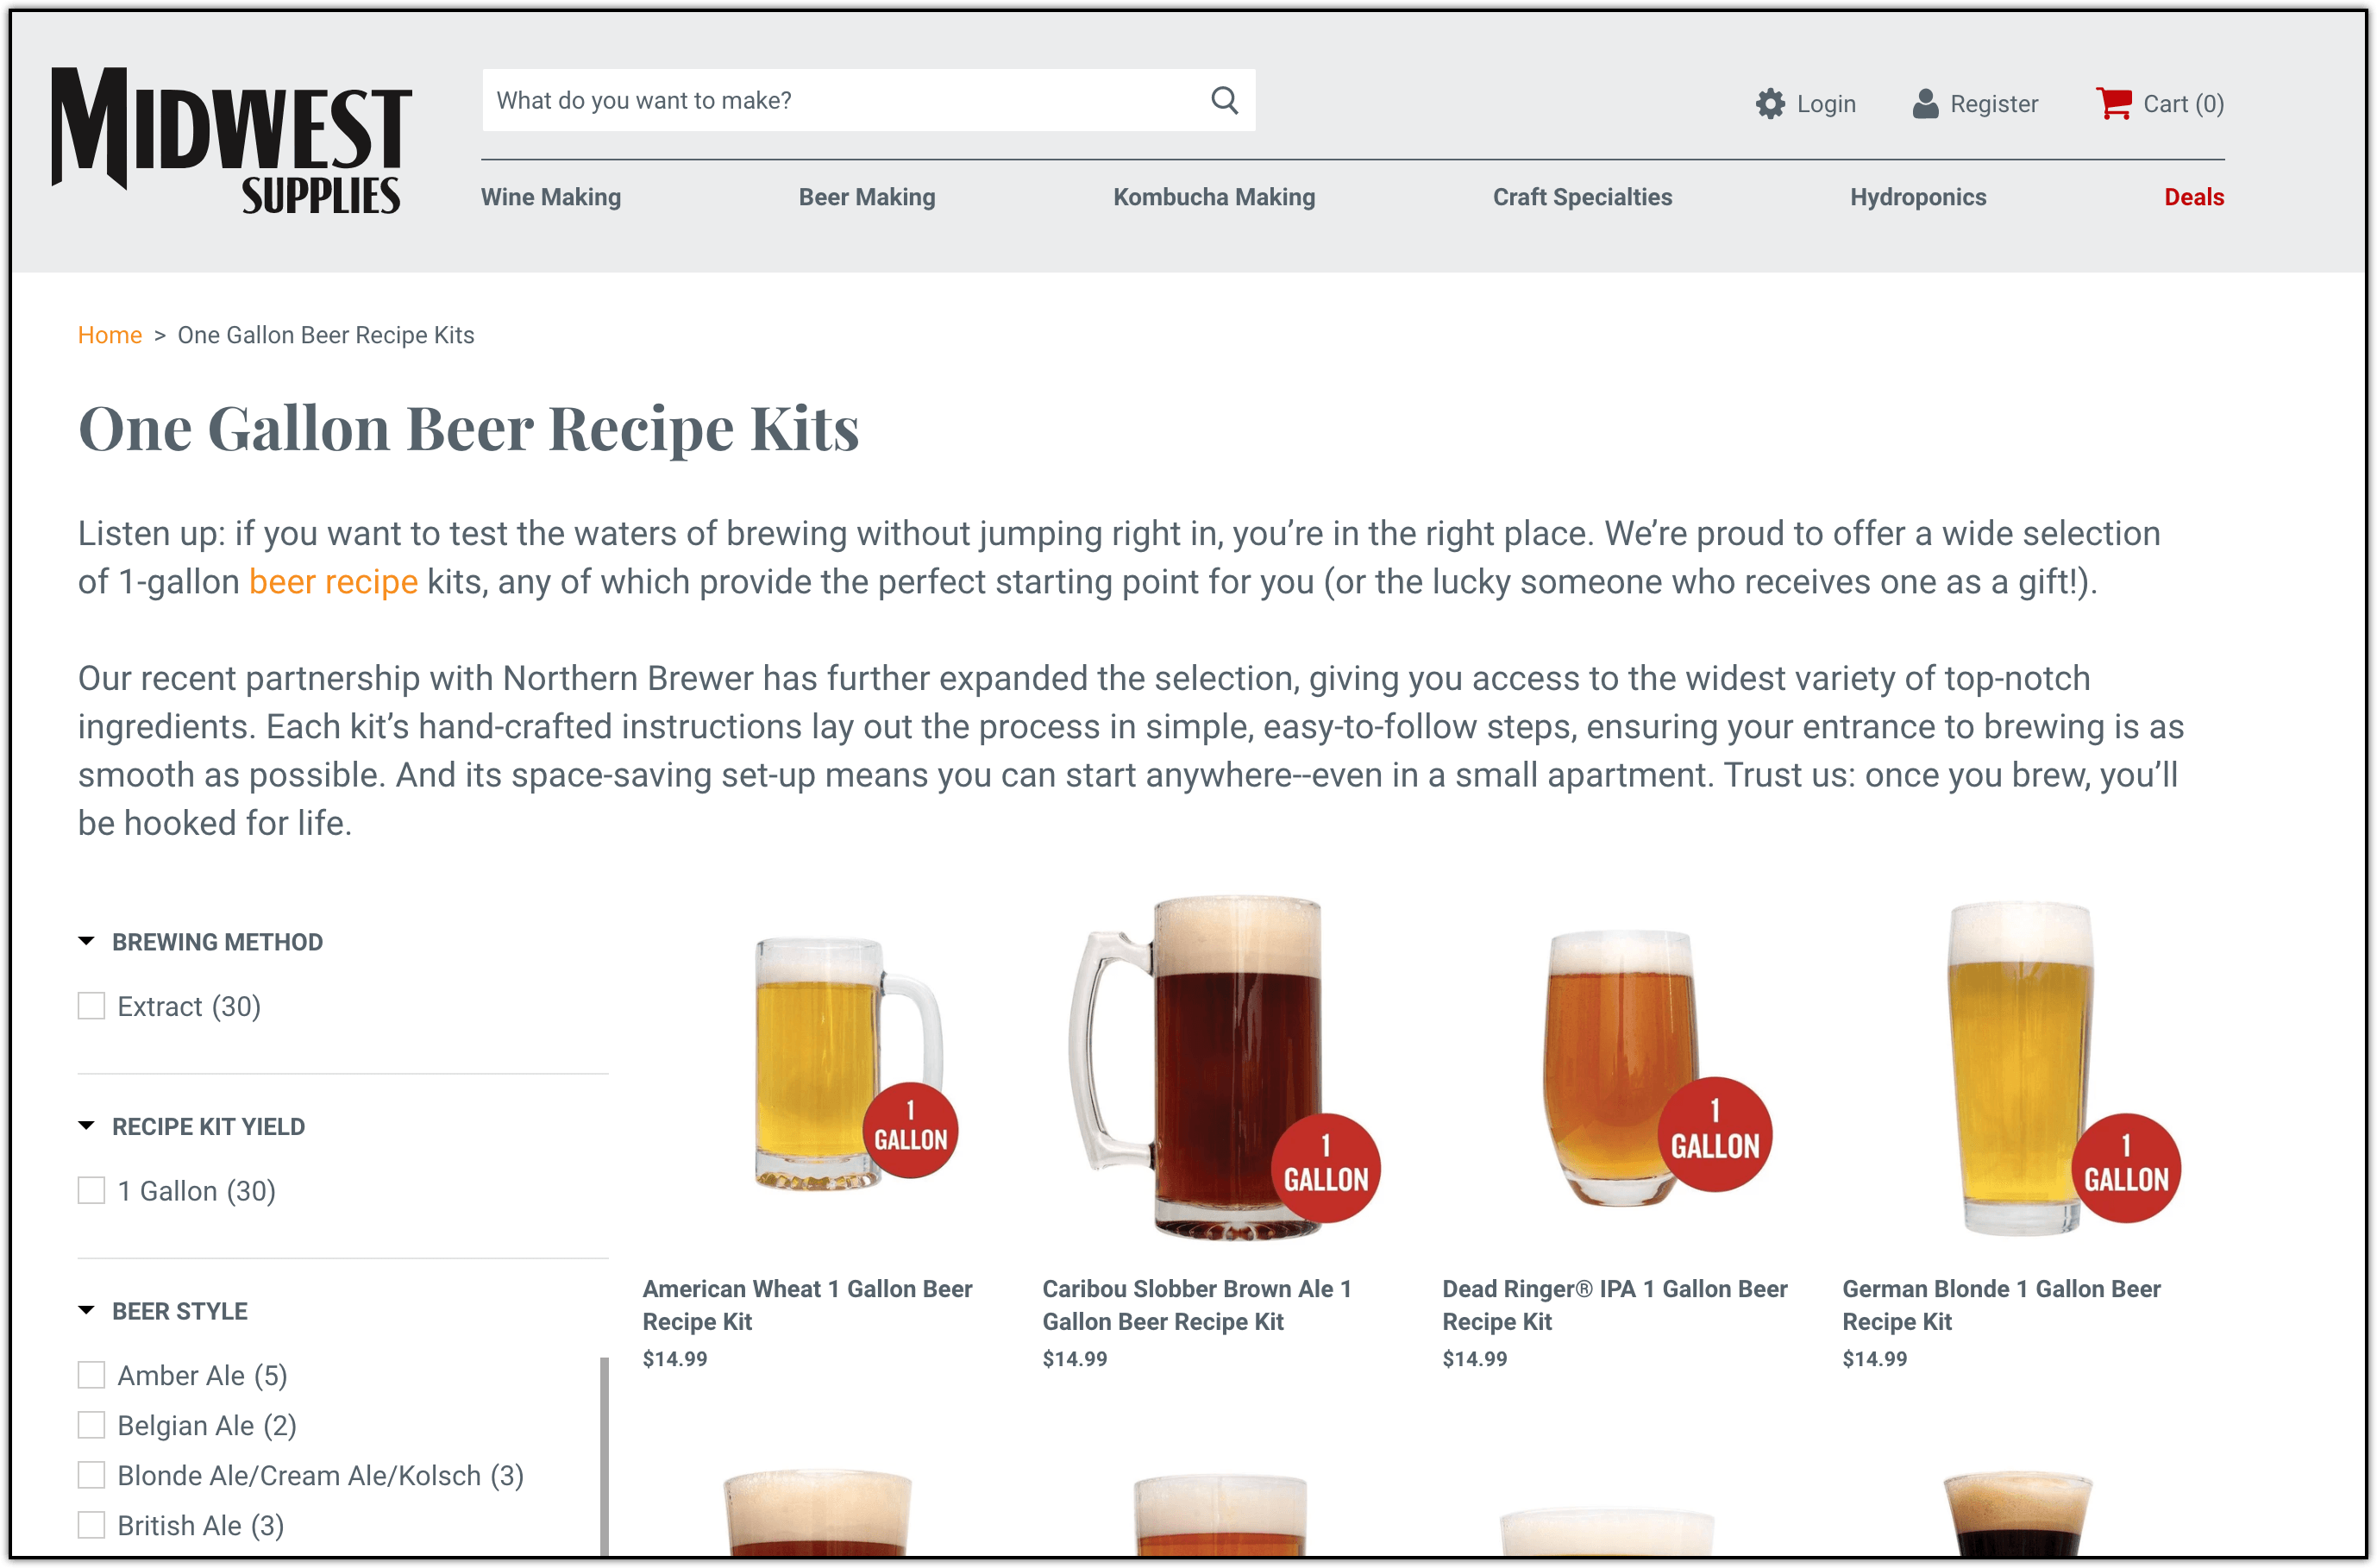
Task: Click the $14.99 price under Caribou Slobber
Action: (x=1075, y=1359)
